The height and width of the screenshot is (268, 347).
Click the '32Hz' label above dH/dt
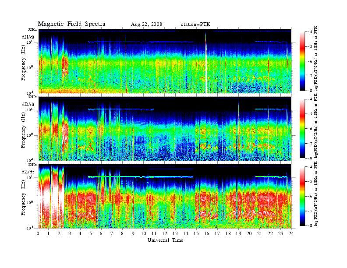[x=32, y=29]
